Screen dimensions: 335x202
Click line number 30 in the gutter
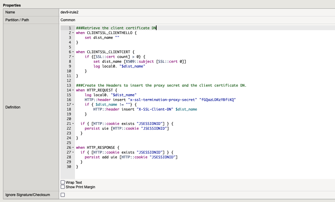click(69, 167)
